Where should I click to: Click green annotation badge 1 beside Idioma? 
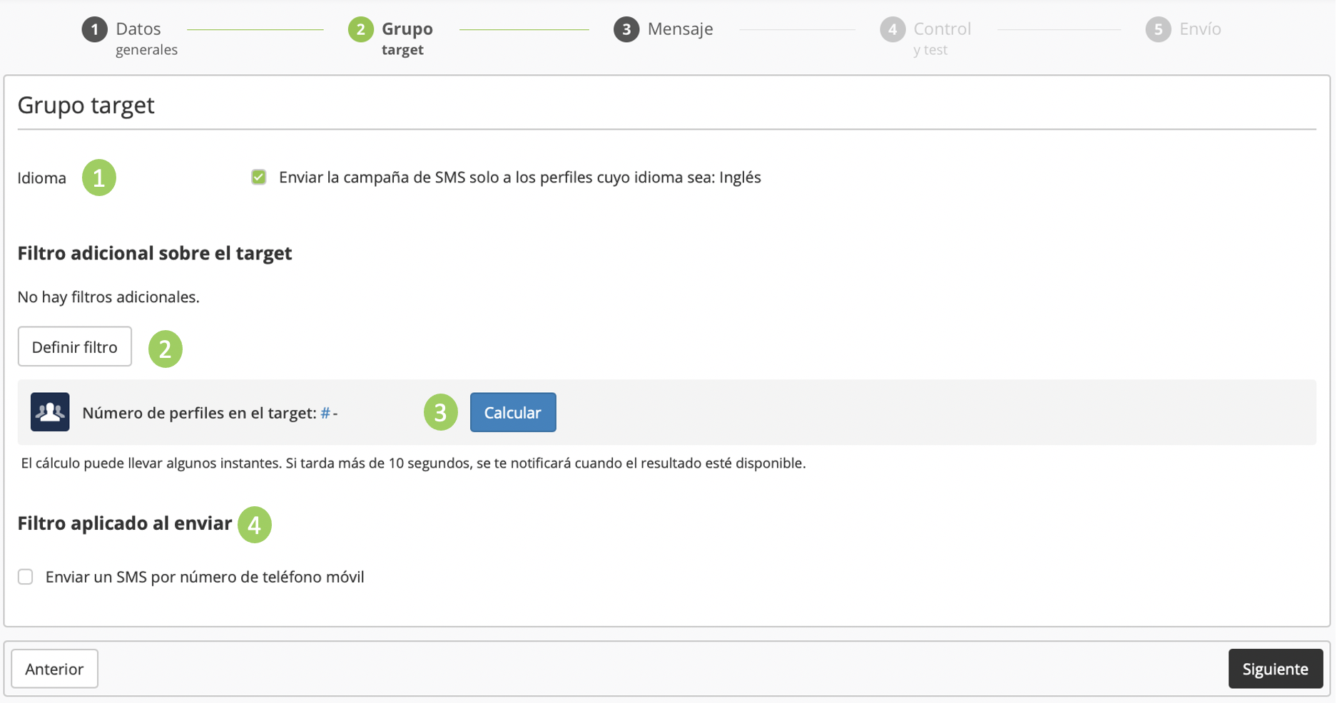click(99, 178)
